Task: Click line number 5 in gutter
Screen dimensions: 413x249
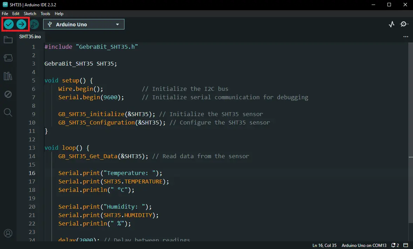Action: (x=33, y=80)
